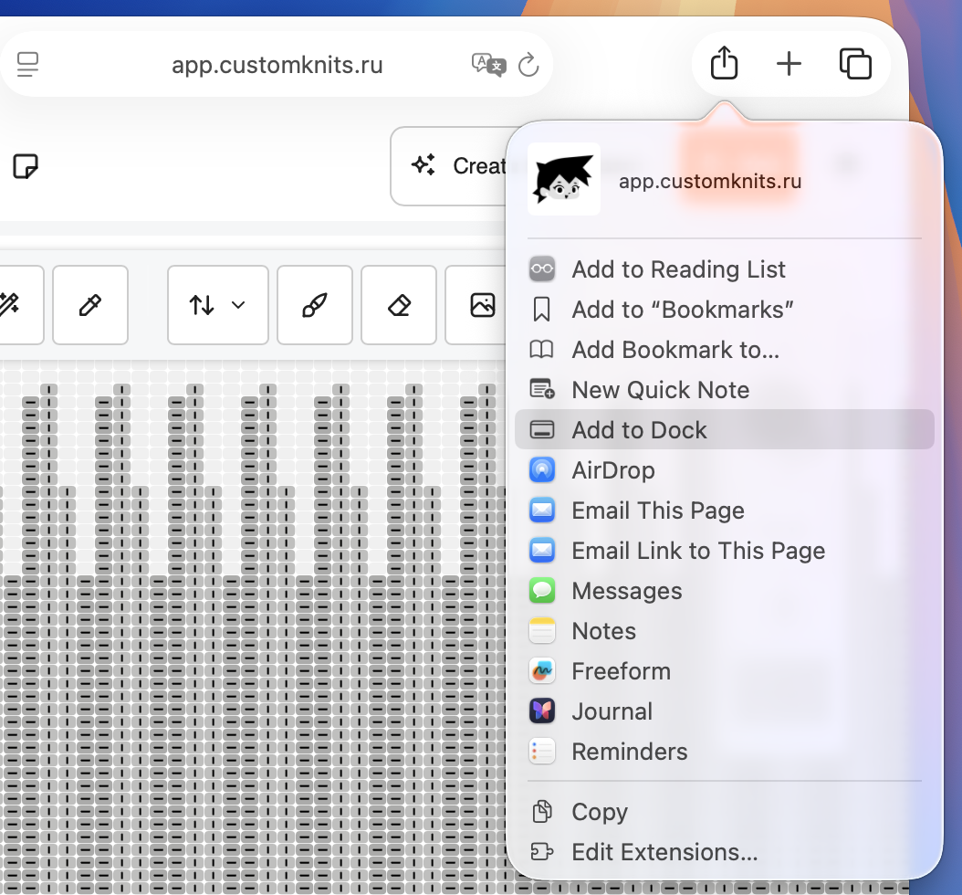Click the Share icon in Safari toolbar
Viewport: 962px width, 895px height.
(x=724, y=64)
